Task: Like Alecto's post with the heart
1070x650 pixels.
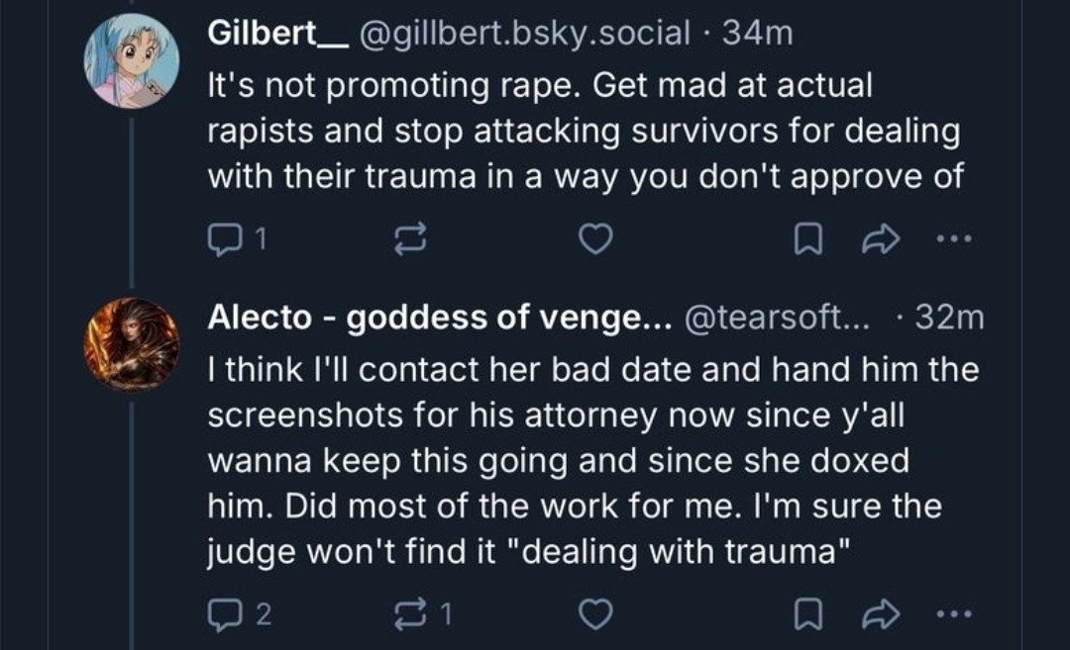Action: 594,615
